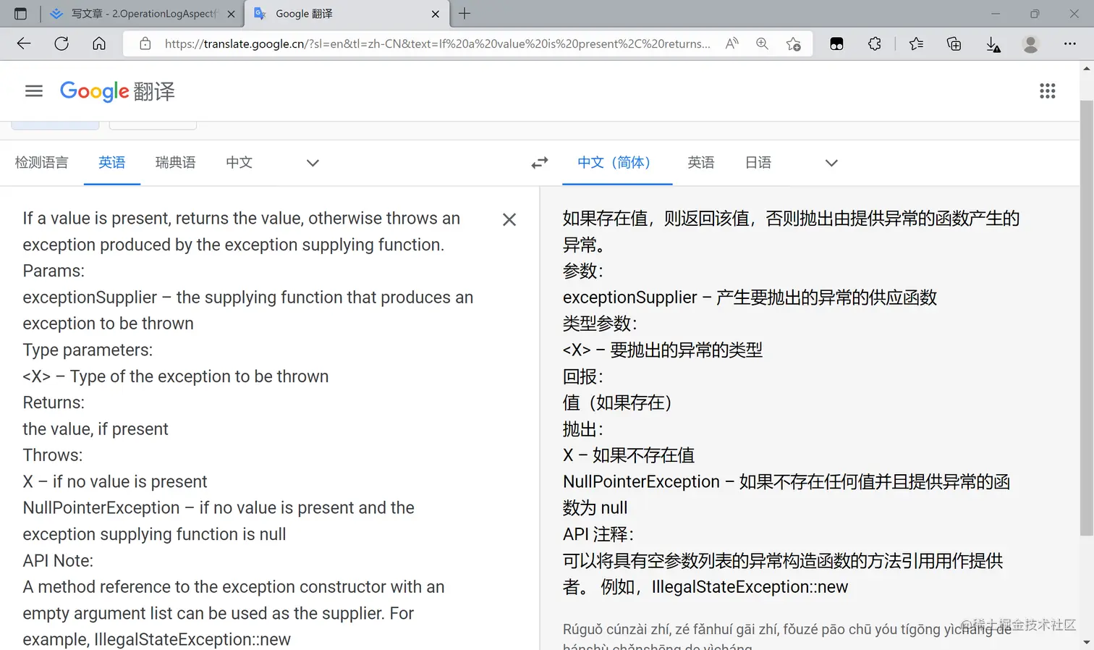This screenshot has height=650, width=1094.
Task: Select 中文 as source language
Action: pos(239,163)
